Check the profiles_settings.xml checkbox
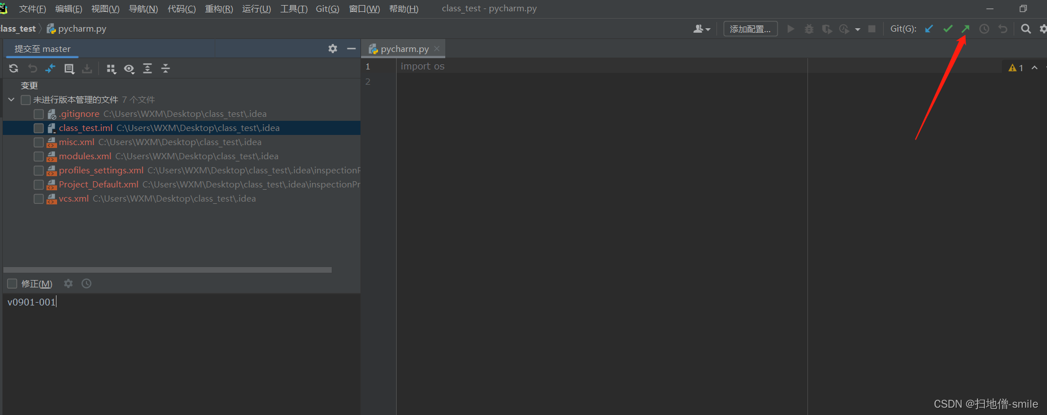The image size is (1047, 415). point(38,171)
